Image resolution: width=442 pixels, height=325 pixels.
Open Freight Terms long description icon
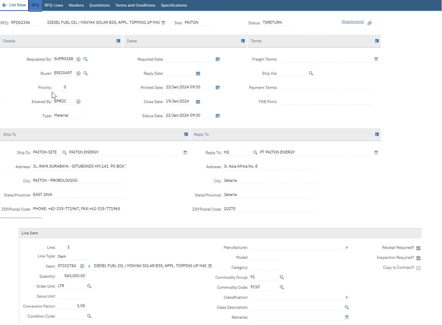click(376, 59)
